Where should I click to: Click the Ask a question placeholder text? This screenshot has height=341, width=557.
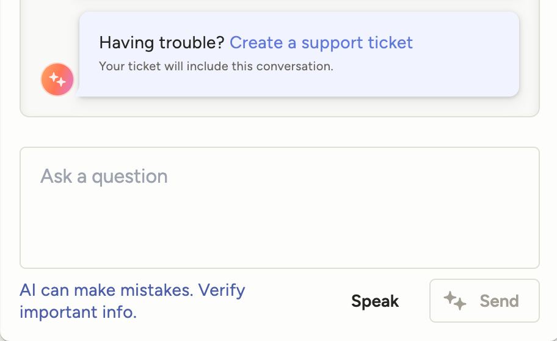[104, 177]
